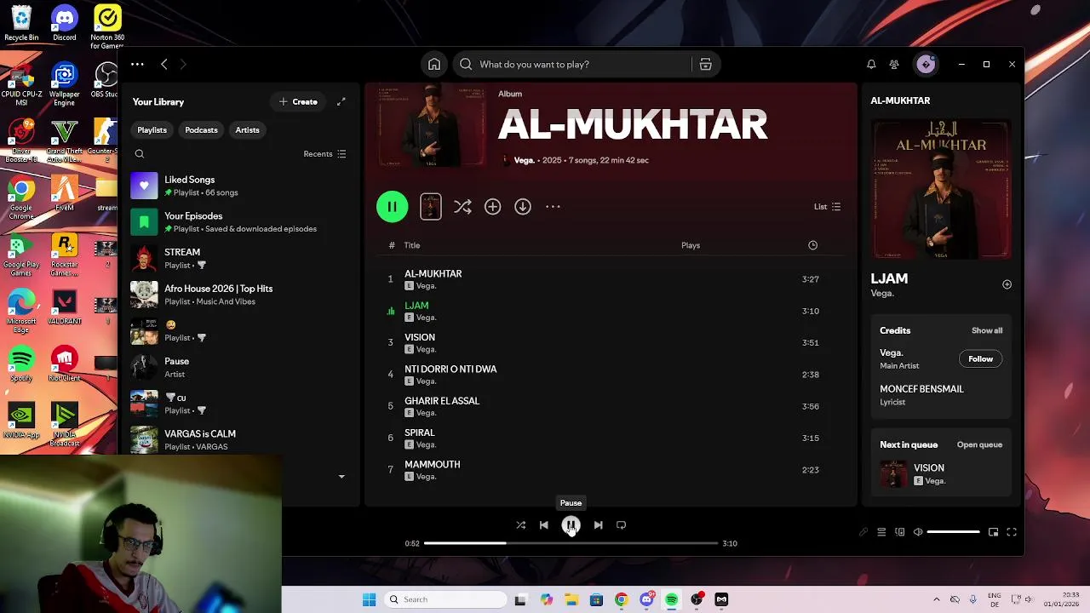Select the VISION track row
The width and height of the screenshot is (1090, 613).
click(x=611, y=343)
